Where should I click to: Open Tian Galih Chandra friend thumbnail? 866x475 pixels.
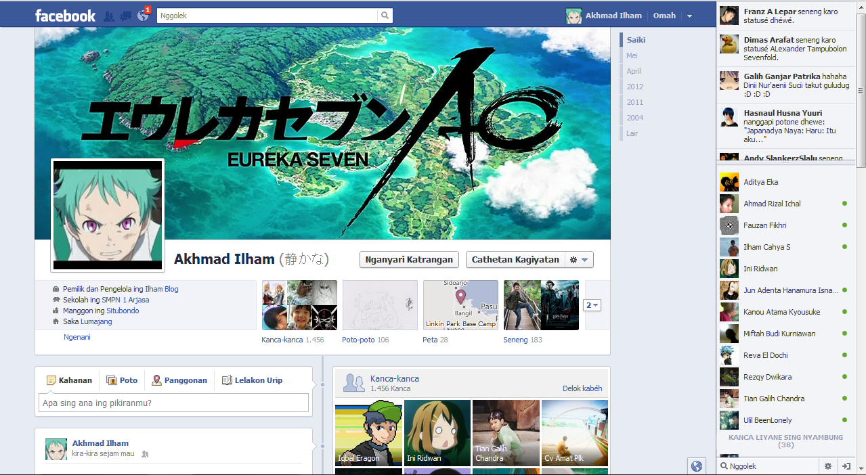point(506,433)
